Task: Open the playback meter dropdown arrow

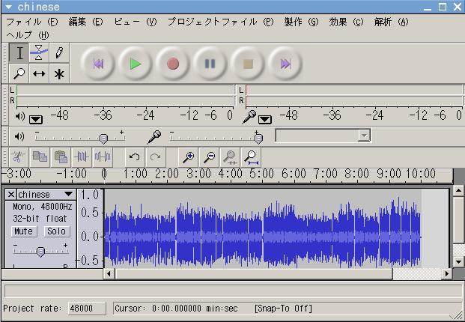Action: click(36, 120)
